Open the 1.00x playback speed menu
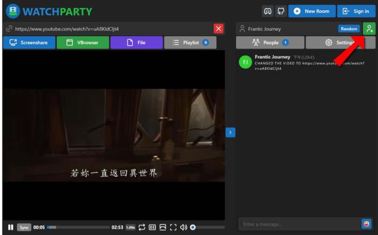 click(x=130, y=227)
